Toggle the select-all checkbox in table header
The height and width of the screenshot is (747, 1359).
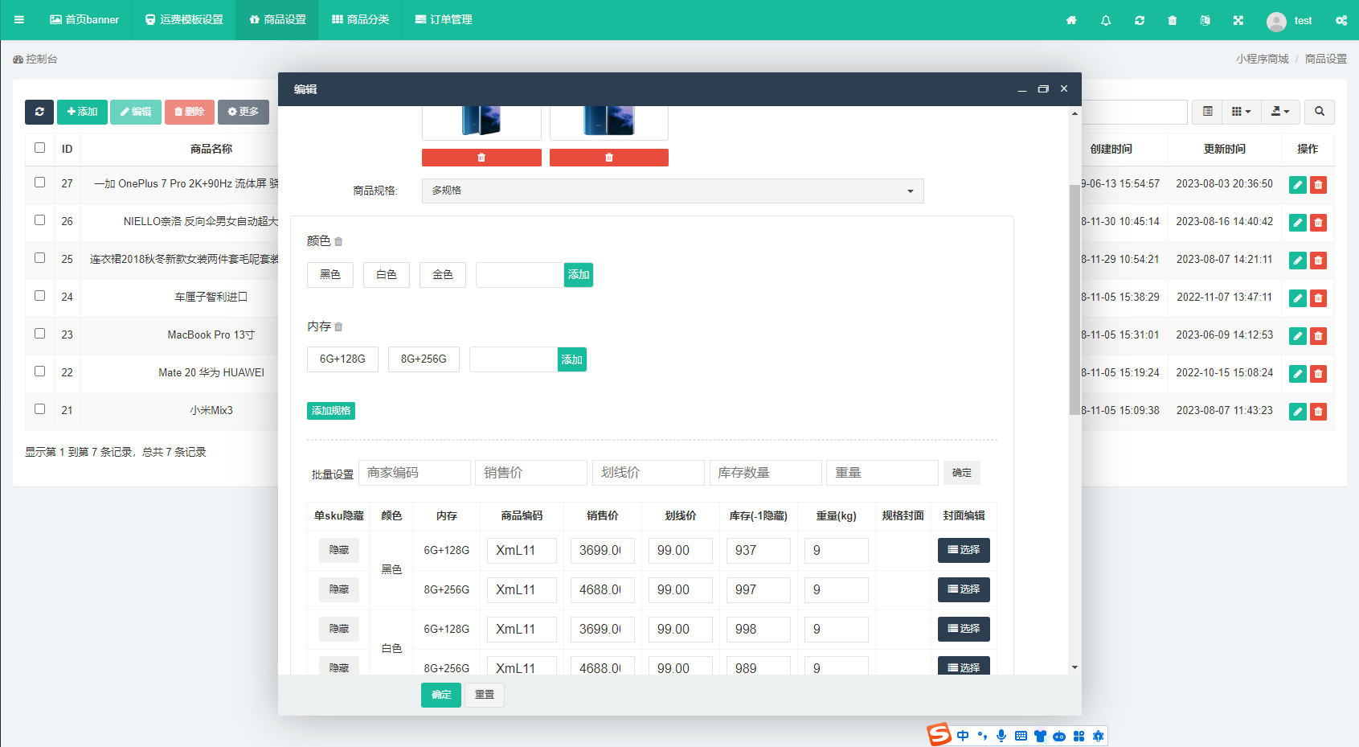pyautogui.click(x=39, y=147)
